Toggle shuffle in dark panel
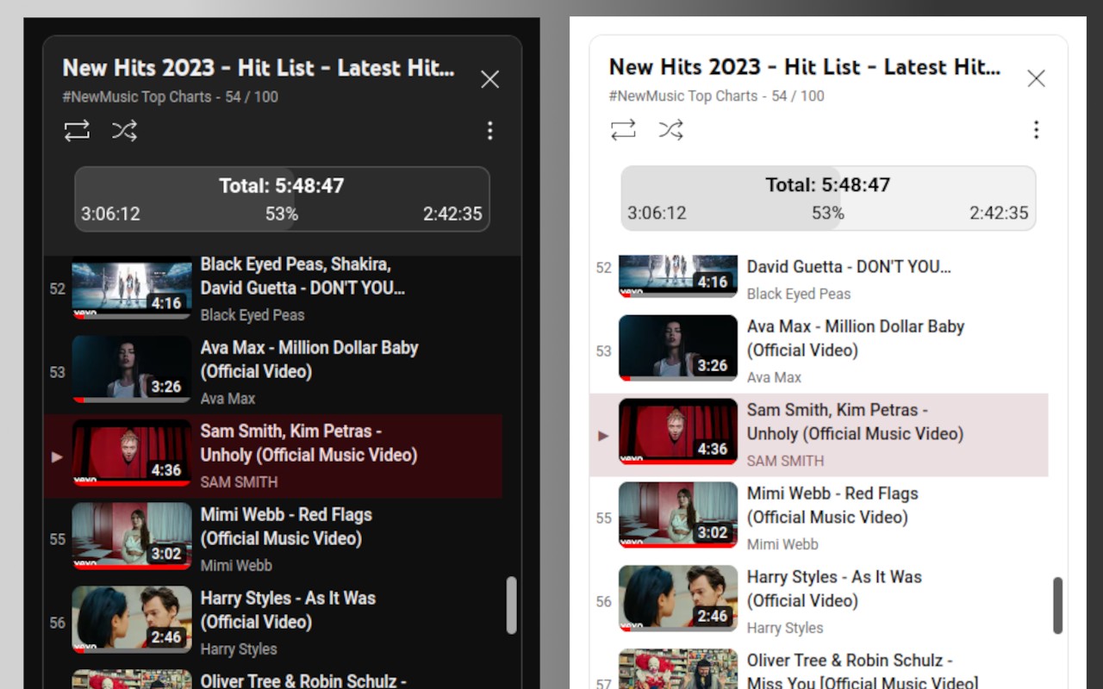This screenshot has height=689, width=1103. (x=124, y=130)
